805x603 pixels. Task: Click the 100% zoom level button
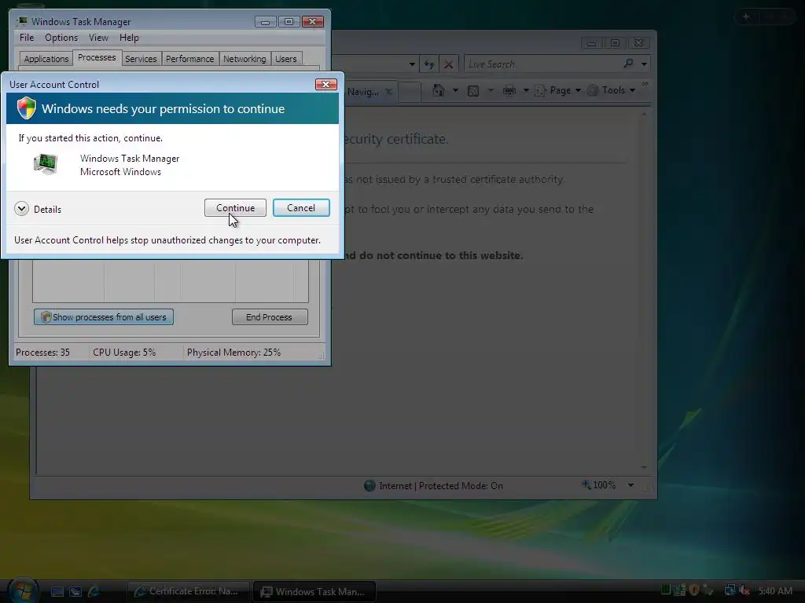click(598, 484)
